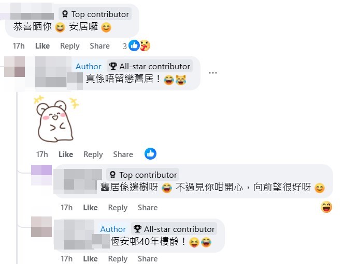Open the like reaction icon under the bear sticker
Viewport: 344px width, 264px height.
coord(150,154)
